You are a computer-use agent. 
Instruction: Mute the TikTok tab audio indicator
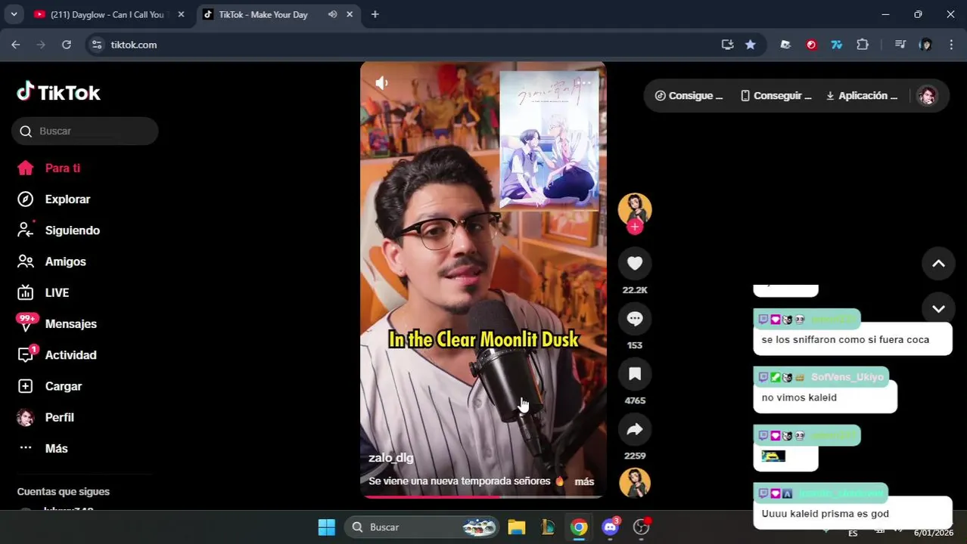pyautogui.click(x=332, y=14)
